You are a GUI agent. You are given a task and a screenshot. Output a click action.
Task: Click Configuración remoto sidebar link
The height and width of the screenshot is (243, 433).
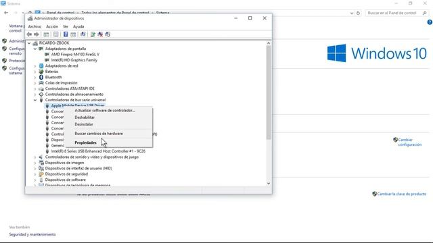click(x=16, y=51)
